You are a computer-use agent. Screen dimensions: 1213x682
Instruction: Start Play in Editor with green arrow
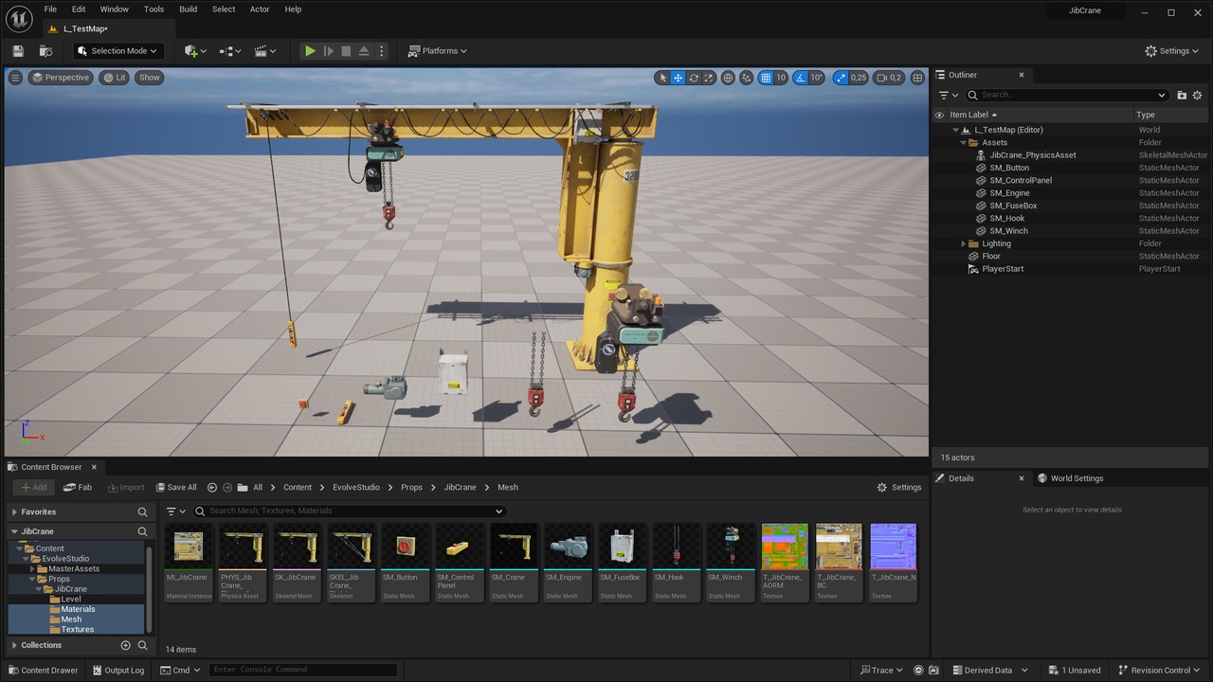coord(310,51)
